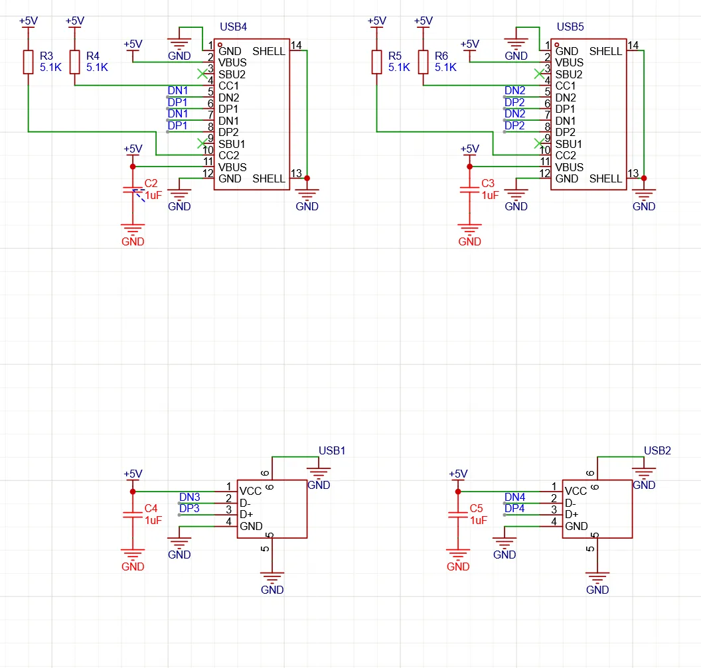The image size is (701, 668).
Task: Select net label DP2 at USB5 pin 8
Action: point(514,125)
